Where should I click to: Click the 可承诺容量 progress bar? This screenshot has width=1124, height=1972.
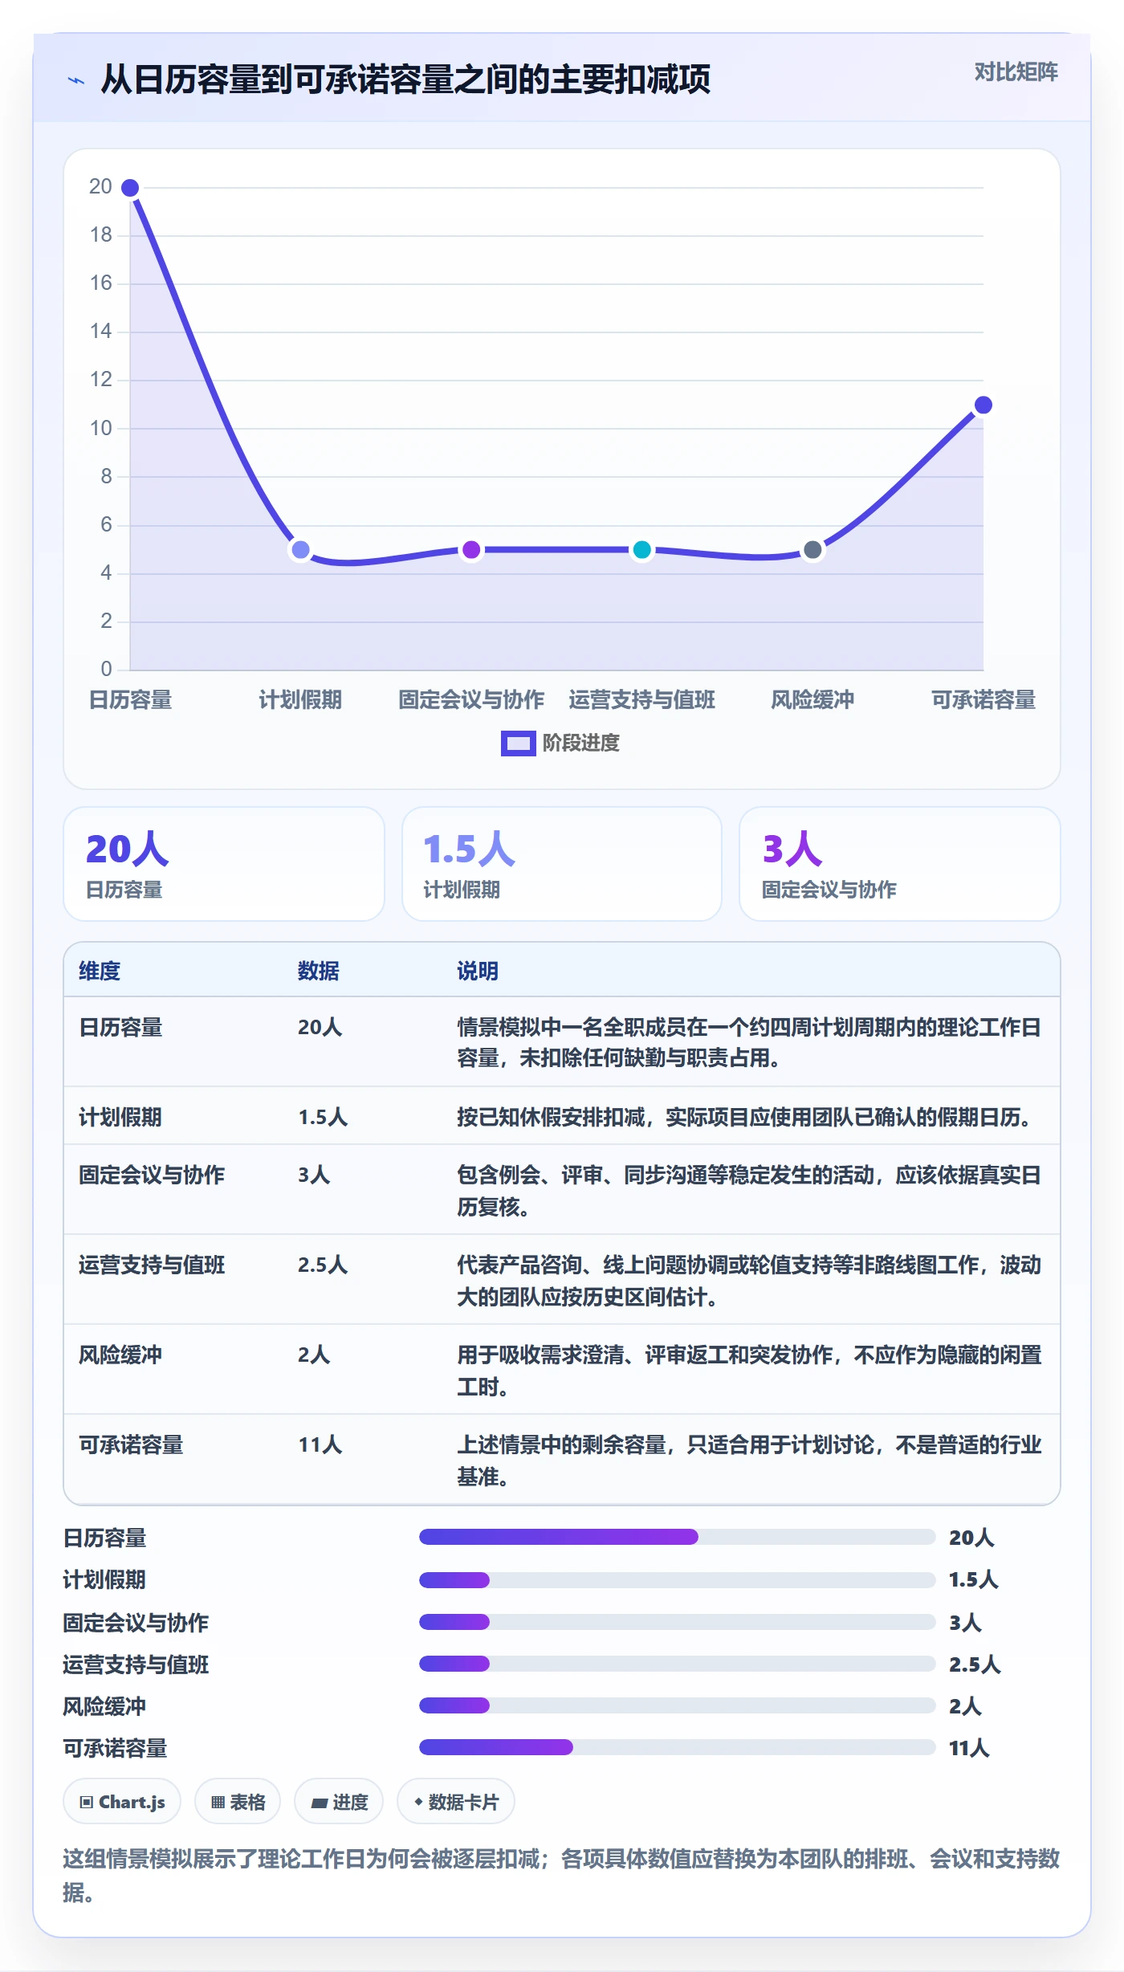pos(677,1747)
